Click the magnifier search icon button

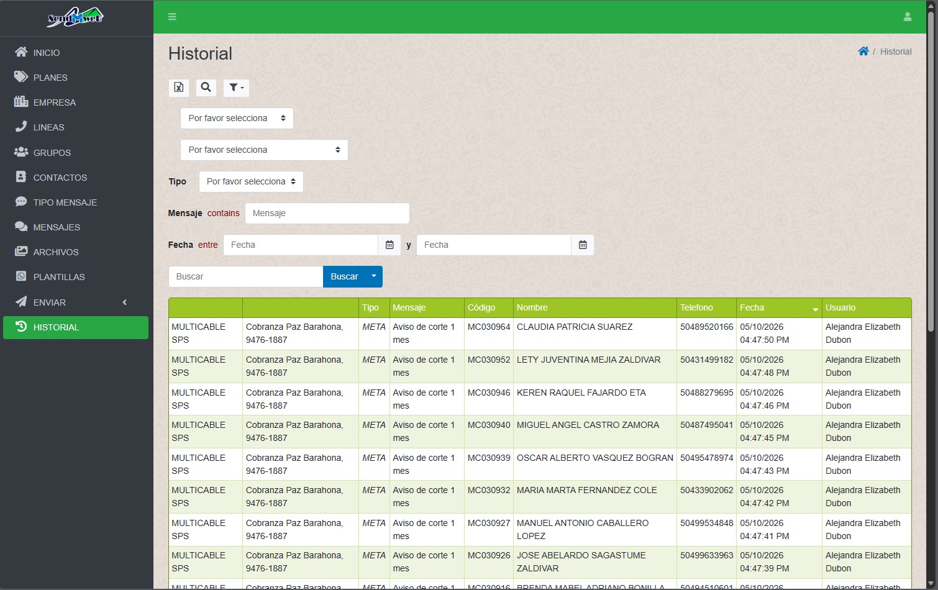206,88
